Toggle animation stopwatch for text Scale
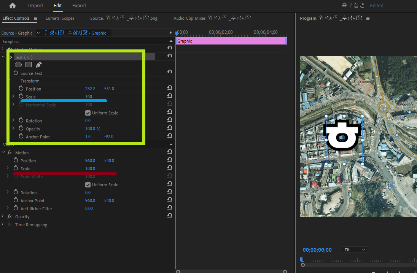 21,96
